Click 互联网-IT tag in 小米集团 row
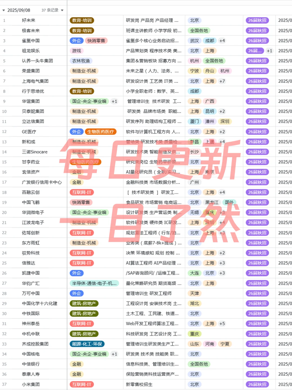Viewport: 292px width, 390px height. [x=82, y=384]
